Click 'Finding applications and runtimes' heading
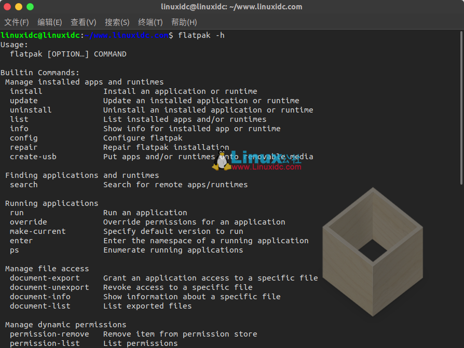 coord(82,175)
